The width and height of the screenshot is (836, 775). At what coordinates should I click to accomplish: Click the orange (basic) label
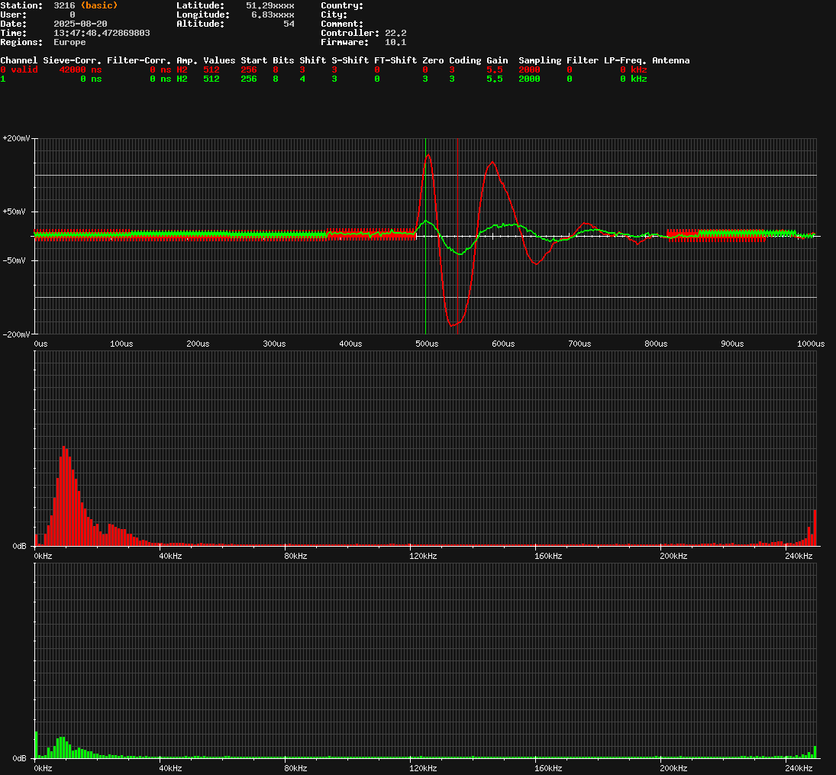[x=98, y=5]
